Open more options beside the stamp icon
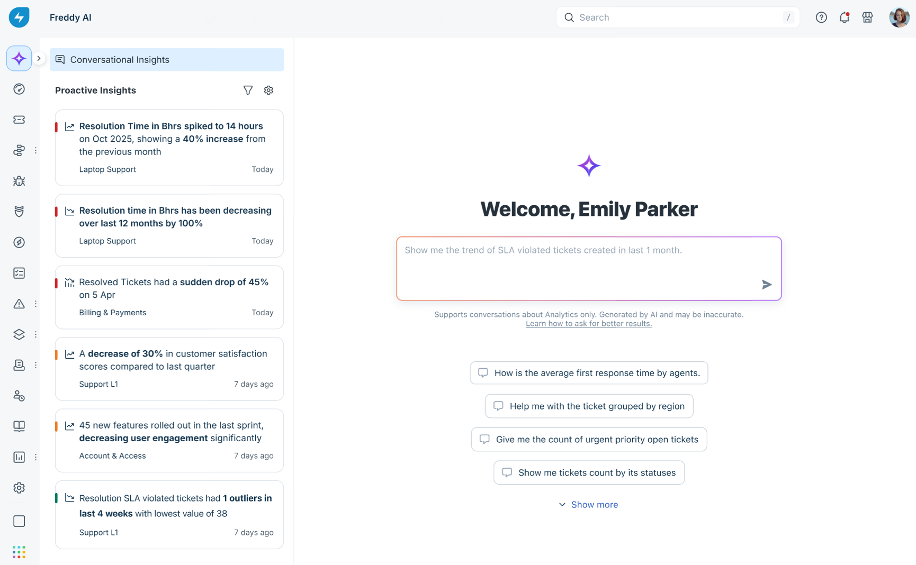 pyautogui.click(x=35, y=365)
